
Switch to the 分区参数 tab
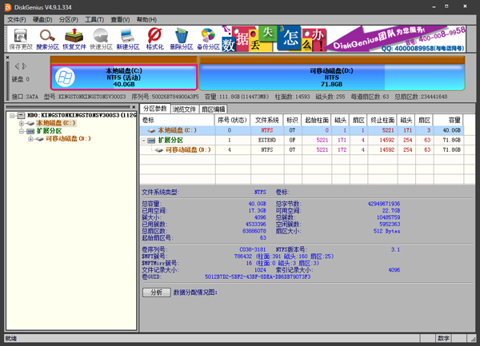click(x=155, y=109)
